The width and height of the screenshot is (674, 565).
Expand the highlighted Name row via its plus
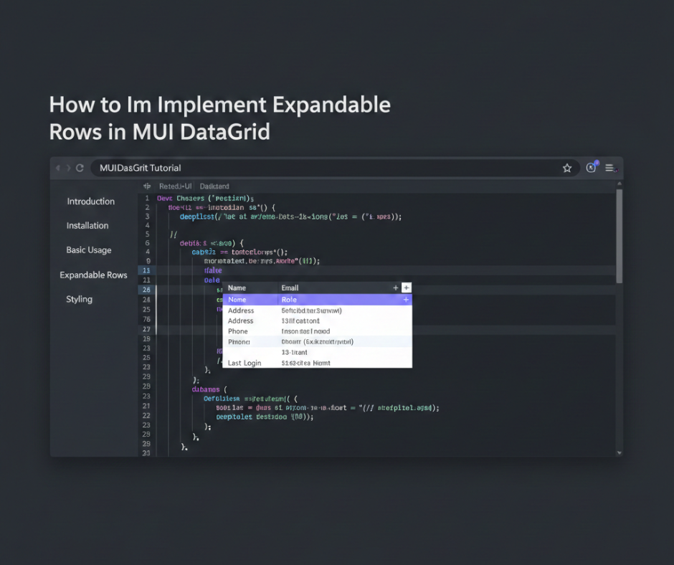click(406, 300)
